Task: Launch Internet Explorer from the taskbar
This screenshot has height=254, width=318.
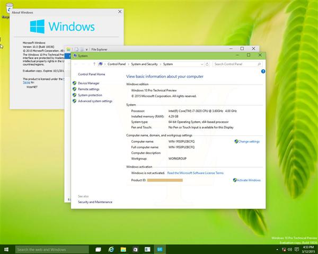Action: [112, 249]
